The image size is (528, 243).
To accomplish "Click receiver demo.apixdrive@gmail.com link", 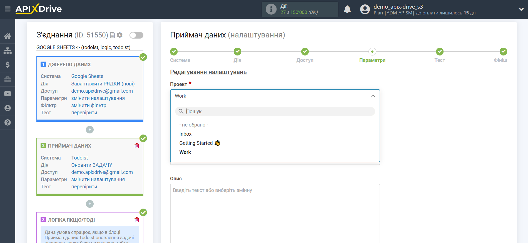I will click(102, 172).
